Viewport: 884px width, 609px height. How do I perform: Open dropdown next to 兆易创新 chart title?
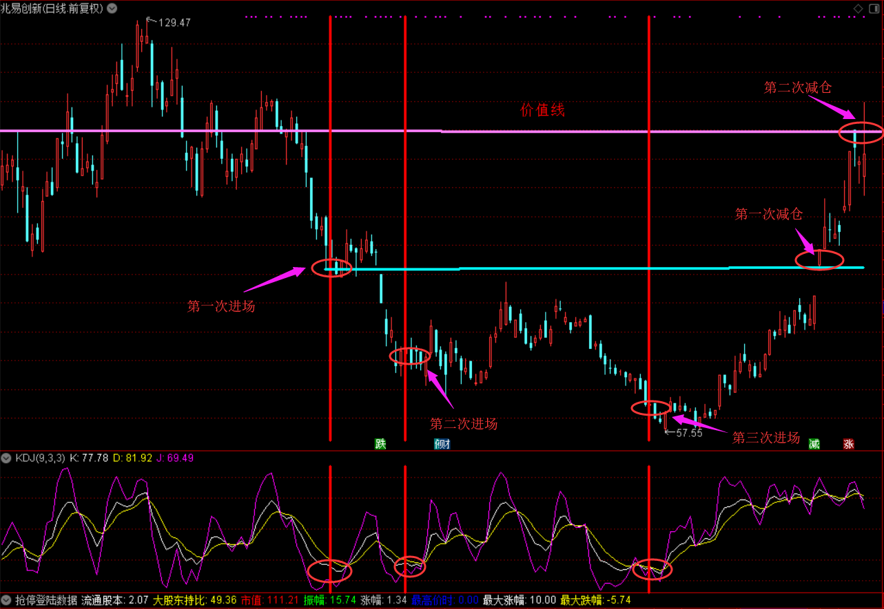112,9
